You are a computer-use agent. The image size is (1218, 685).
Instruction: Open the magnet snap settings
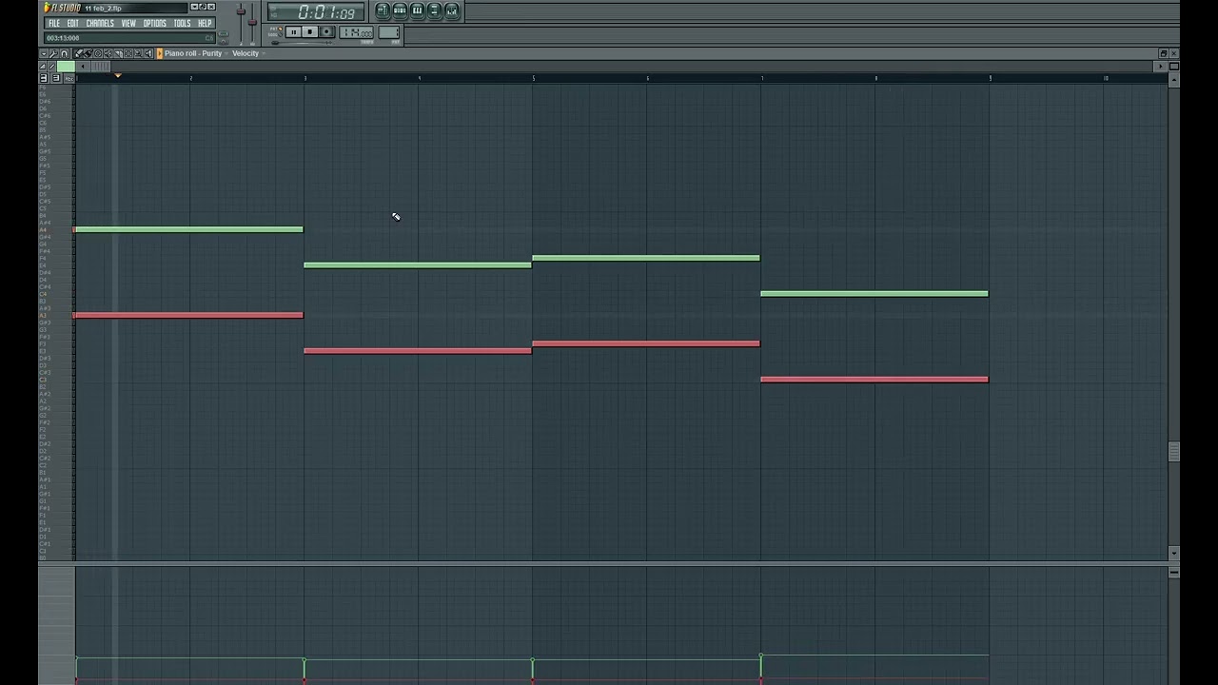coord(64,53)
